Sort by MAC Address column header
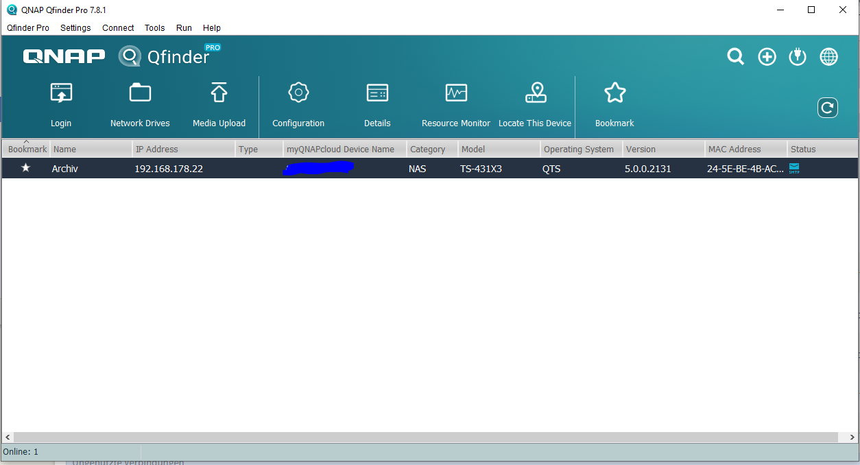Viewport: 860px width, 465px height. (x=746, y=149)
